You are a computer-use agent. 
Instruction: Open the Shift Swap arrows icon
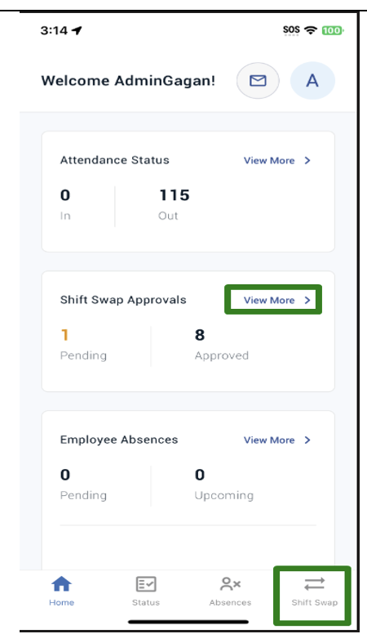coord(315,584)
